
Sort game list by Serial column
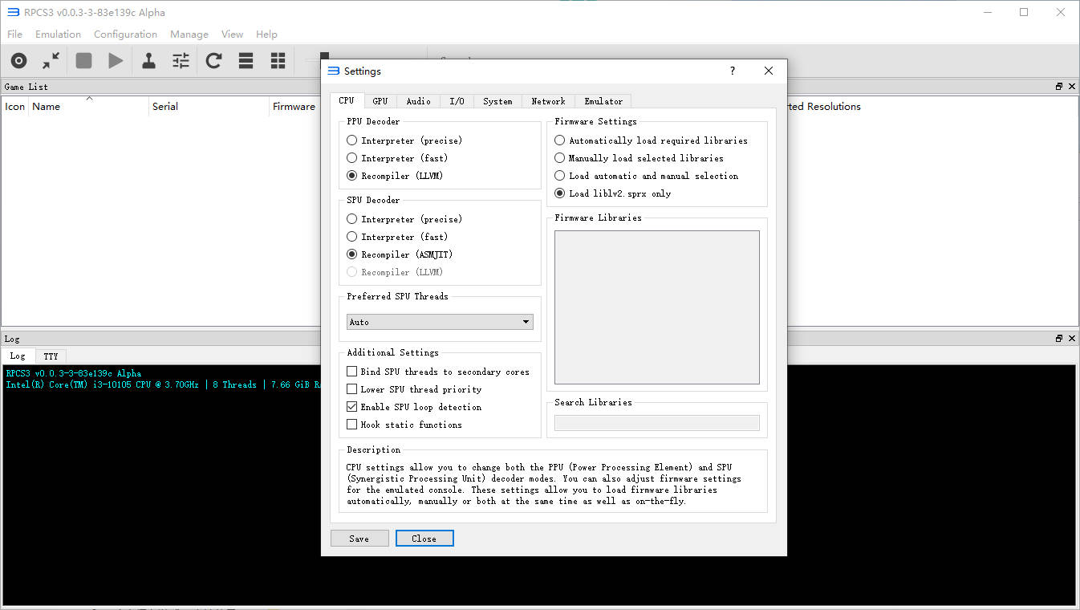(209, 106)
